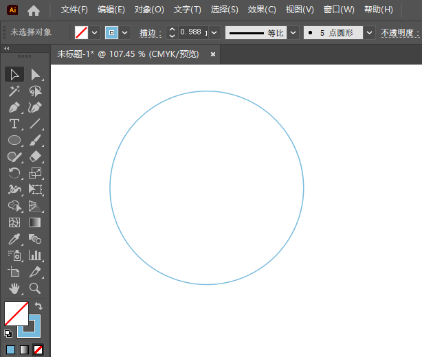Expand the fill color dropdown arrow
Image resolution: width=422 pixels, height=357 pixels.
coord(94,33)
